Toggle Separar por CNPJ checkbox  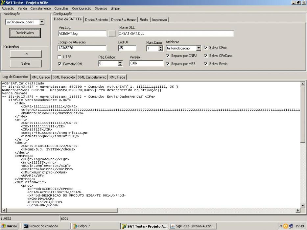[168, 56]
